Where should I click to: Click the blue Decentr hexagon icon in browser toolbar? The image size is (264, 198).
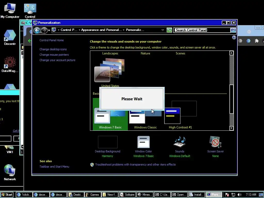249,41
